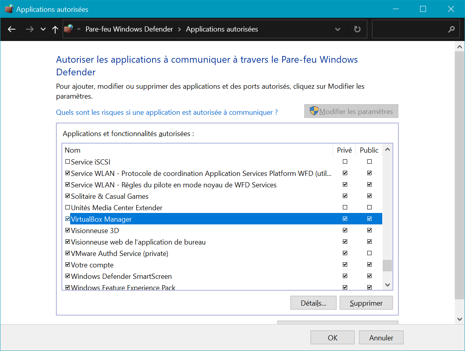Select Service WLAN Règles du pilote row

click(x=222, y=185)
